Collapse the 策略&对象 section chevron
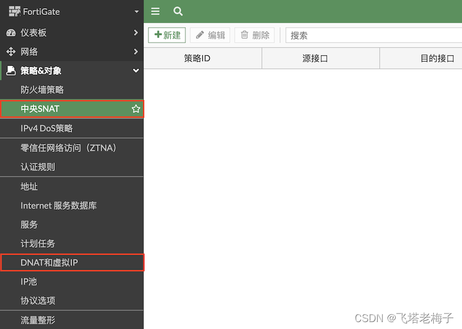 pos(136,70)
